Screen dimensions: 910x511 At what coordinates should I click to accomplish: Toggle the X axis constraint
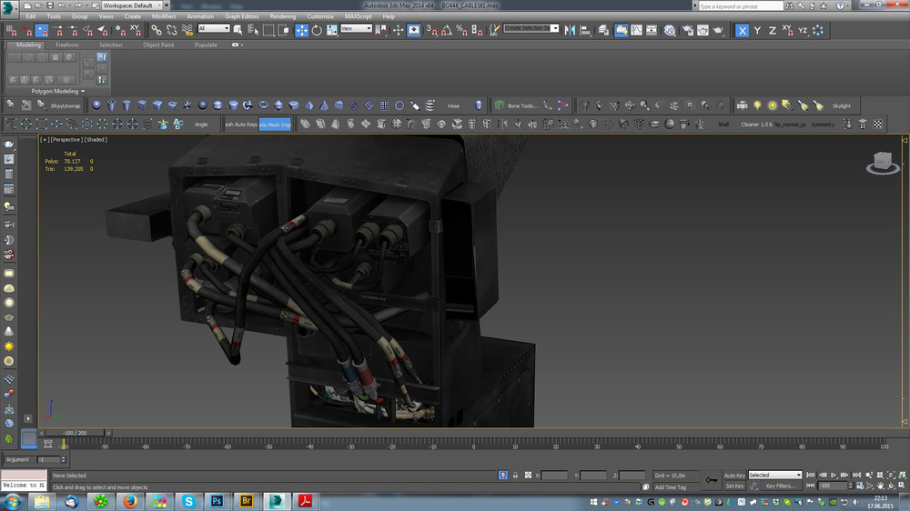pyautogui.click(x=743, y=30)
